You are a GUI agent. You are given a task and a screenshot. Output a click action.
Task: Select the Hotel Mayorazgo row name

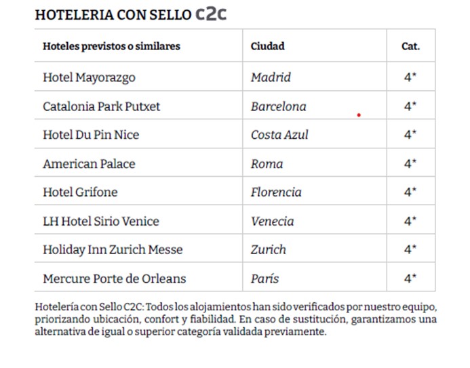89,77
